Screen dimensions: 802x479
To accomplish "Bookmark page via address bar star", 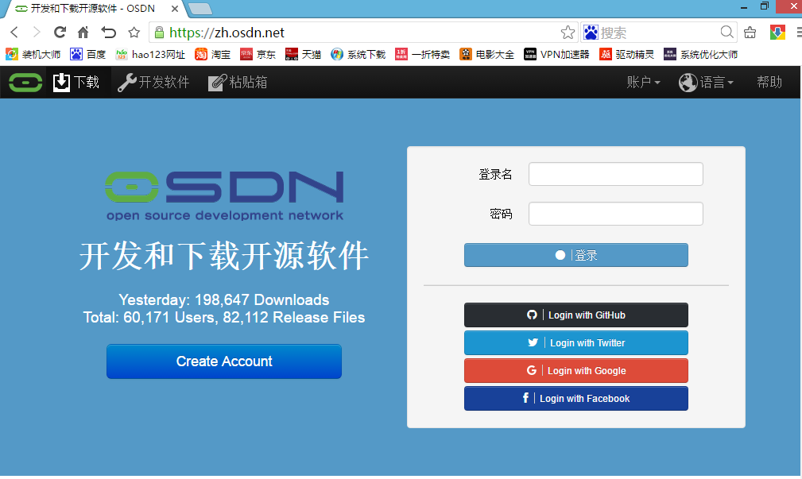I will coord(568,33).
